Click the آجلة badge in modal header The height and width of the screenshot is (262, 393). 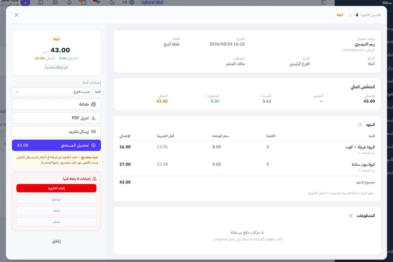(x=340, y=15)
